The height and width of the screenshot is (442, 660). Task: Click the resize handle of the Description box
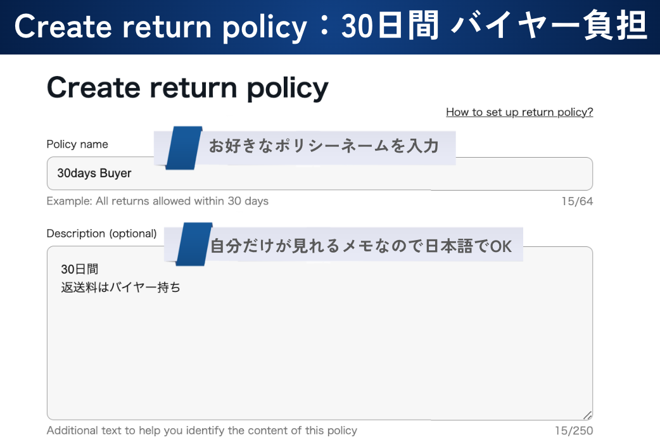(x=587, y=415)
